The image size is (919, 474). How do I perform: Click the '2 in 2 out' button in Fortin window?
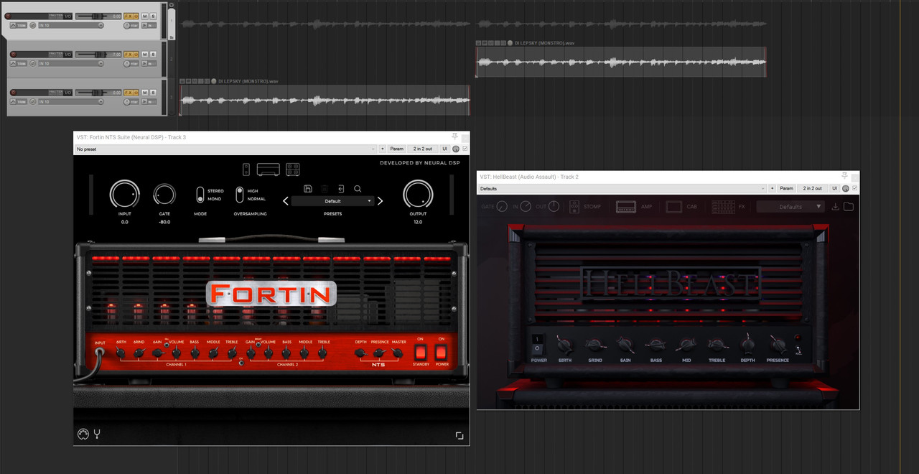tap(422, 149)
